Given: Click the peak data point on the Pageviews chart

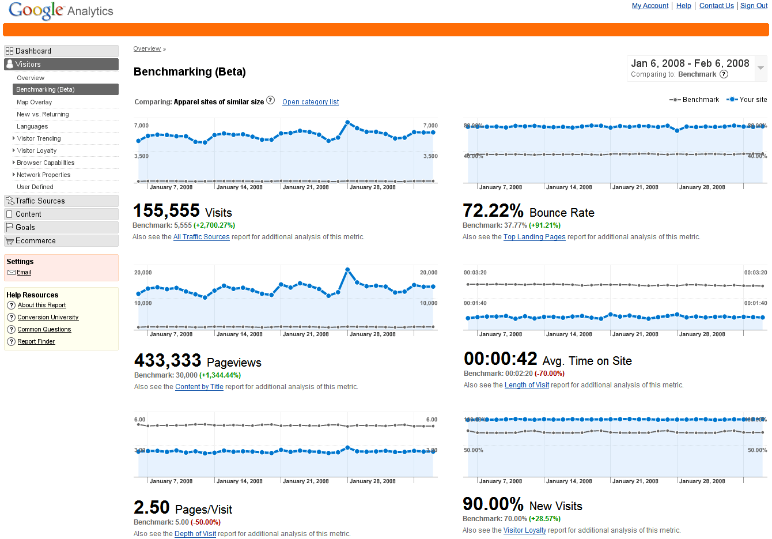Looking at the screenshot, I should pyautogui.click(x=347, y=270).
